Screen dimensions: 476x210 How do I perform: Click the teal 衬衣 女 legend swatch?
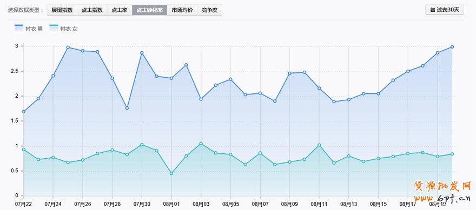[x=54, y=28]
